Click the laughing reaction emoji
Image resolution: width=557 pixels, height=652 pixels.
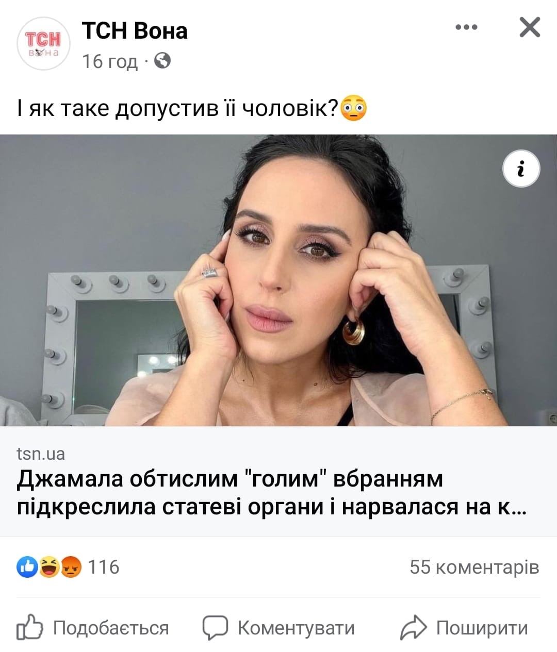pos(49,567)
